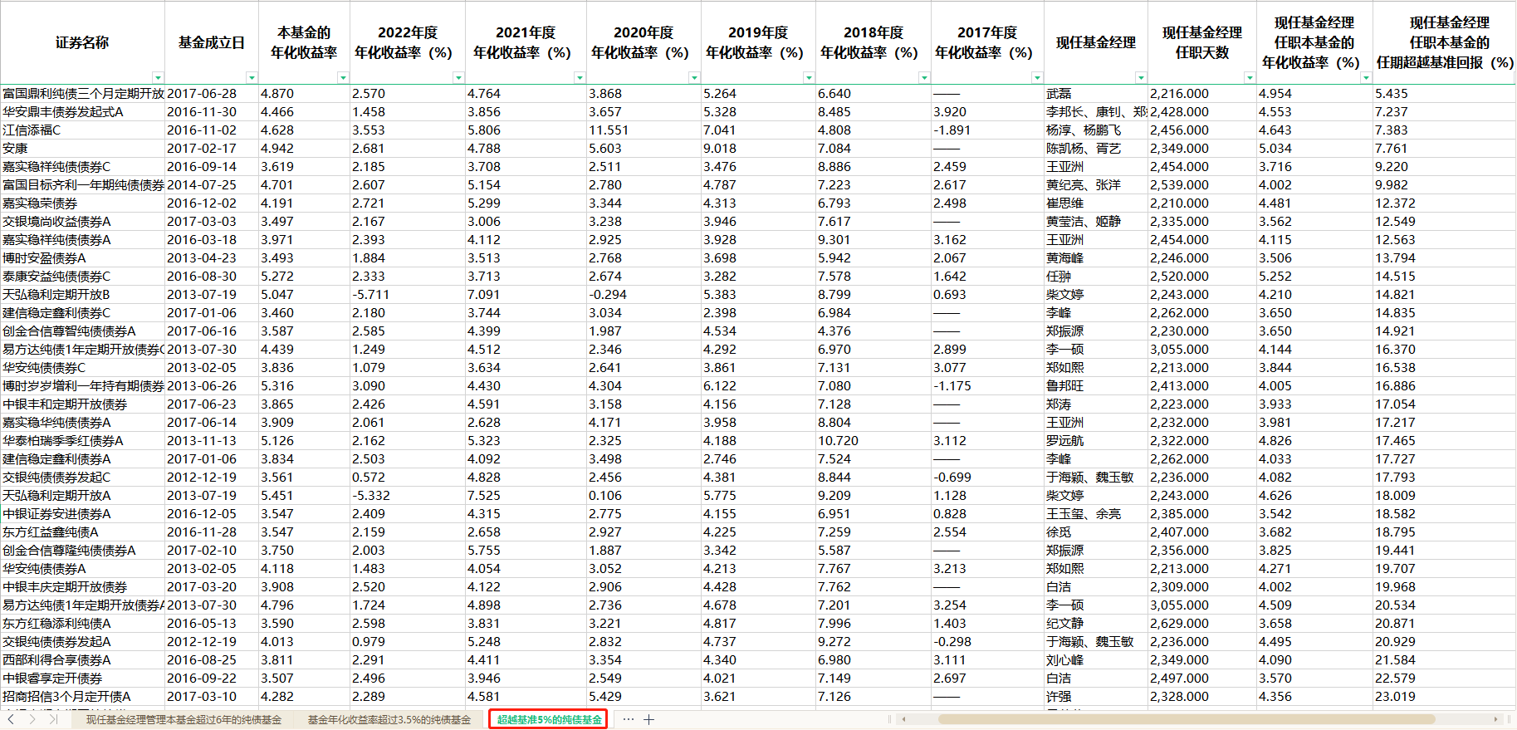Select the cell 华安鼎丰债券发起式A
Image resolution: width=1517 pixels, height=730 pixels.
pyautogui.click(x=82, y=112)
